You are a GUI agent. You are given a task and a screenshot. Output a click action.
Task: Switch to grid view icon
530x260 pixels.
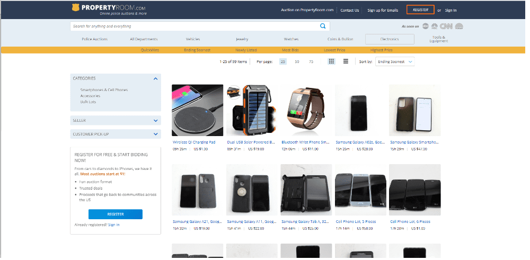(x=332, y=61)
